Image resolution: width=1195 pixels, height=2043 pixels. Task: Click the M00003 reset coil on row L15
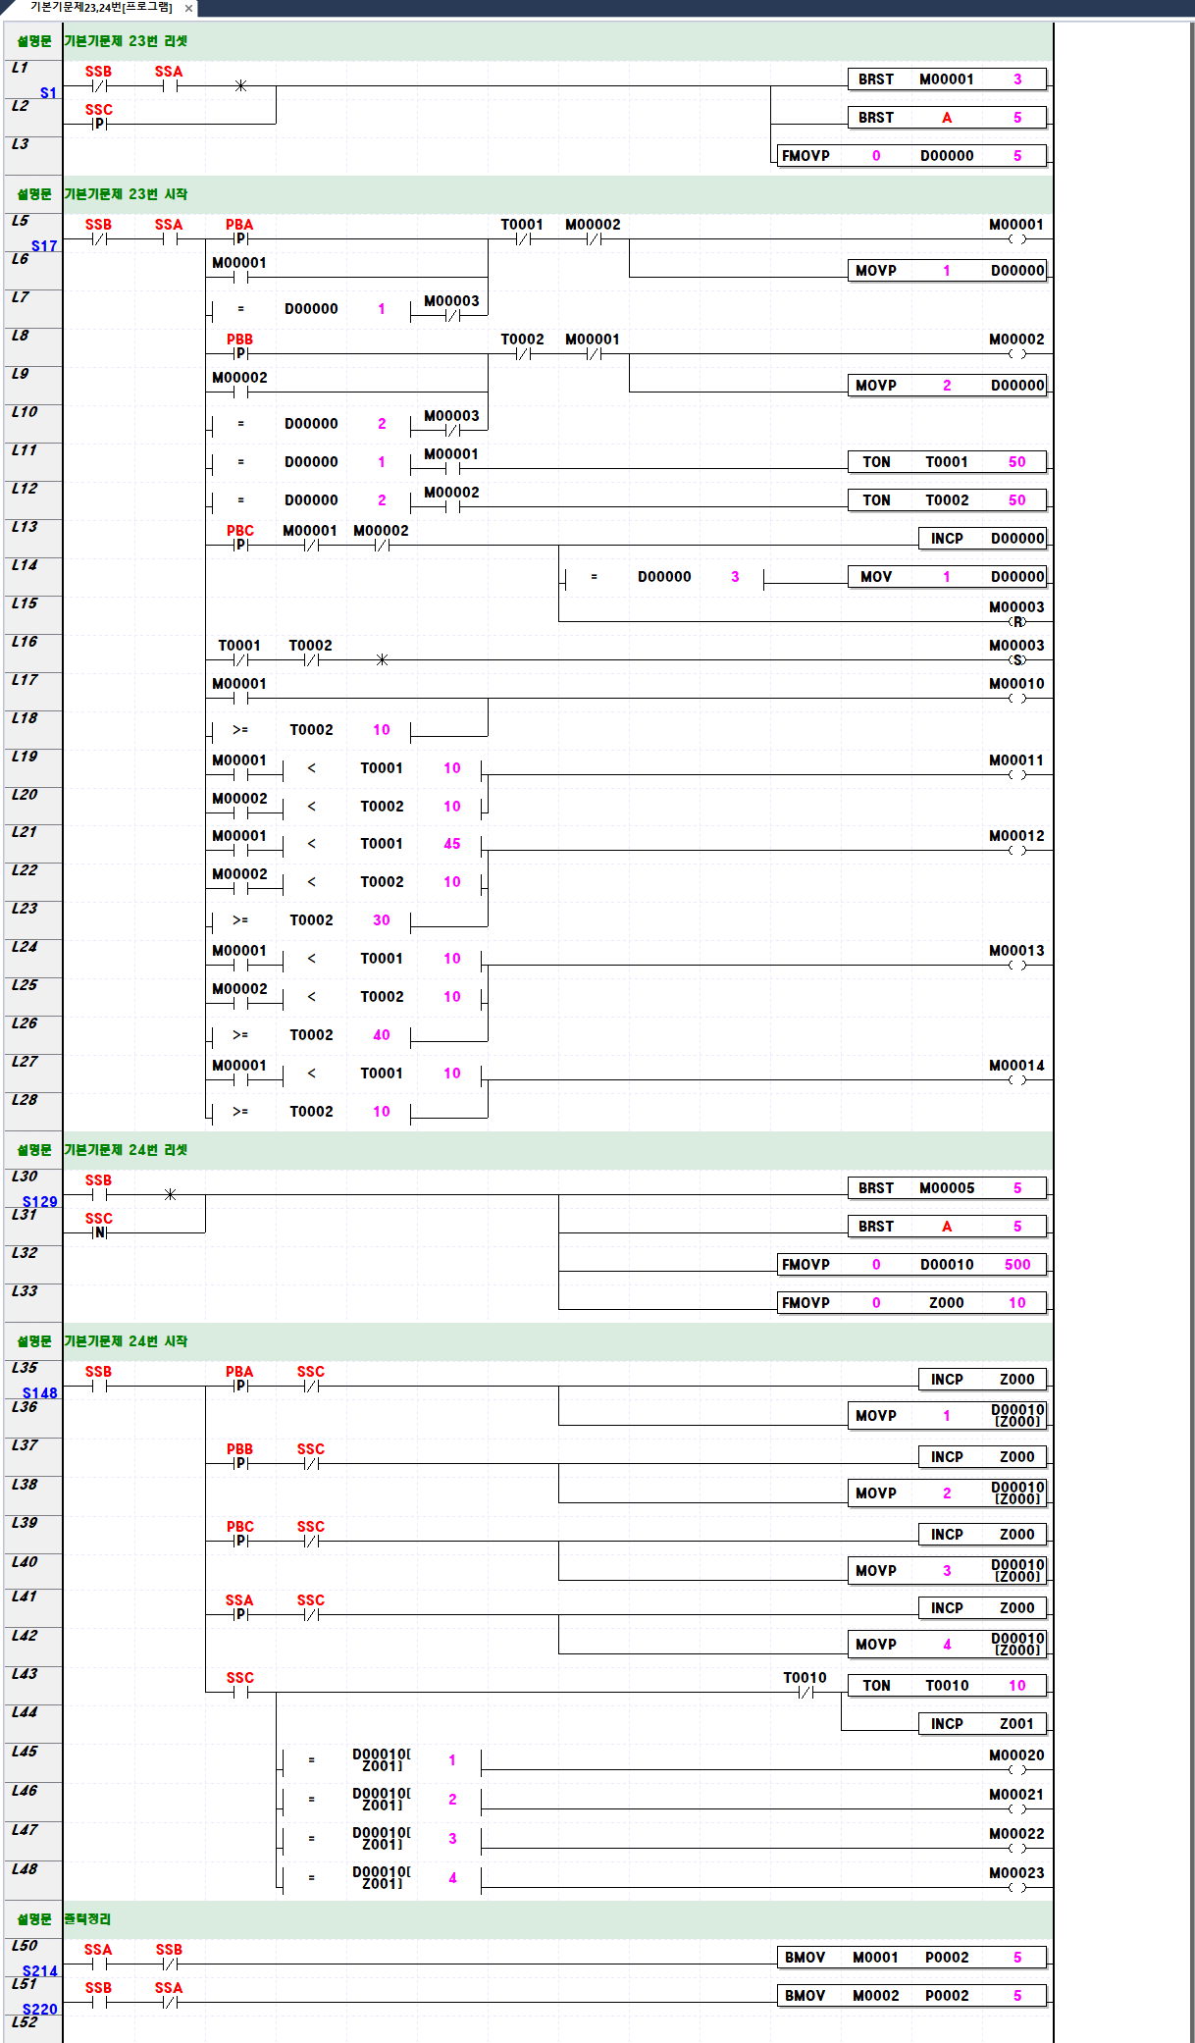1017,621
